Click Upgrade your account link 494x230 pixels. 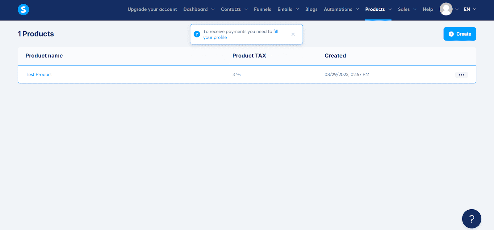[x=152, y=9]
